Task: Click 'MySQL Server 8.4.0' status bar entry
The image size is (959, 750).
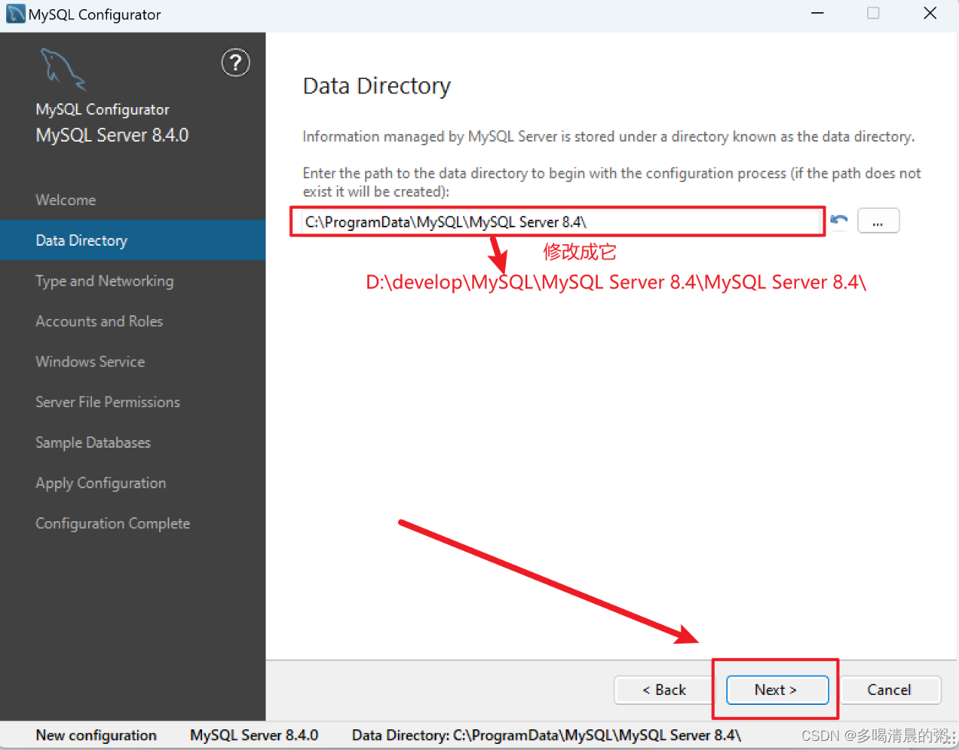Action: (254, 735)
